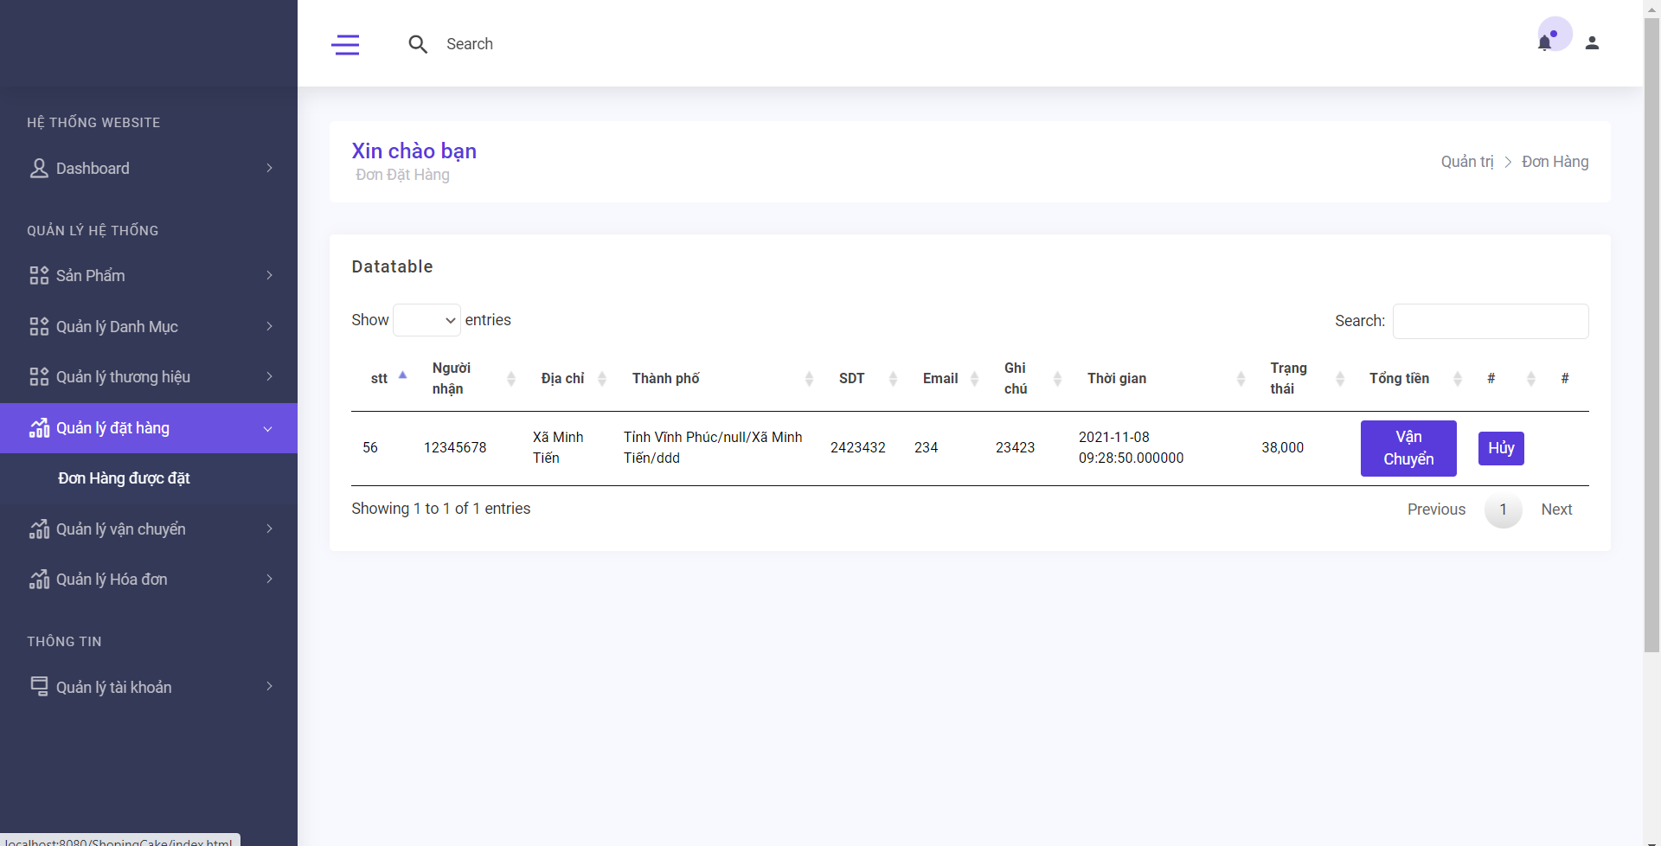The height and width of the screenshot is (846, 1661).
Task: Click the Xin chào bạn heading
Action: point(414,151)
